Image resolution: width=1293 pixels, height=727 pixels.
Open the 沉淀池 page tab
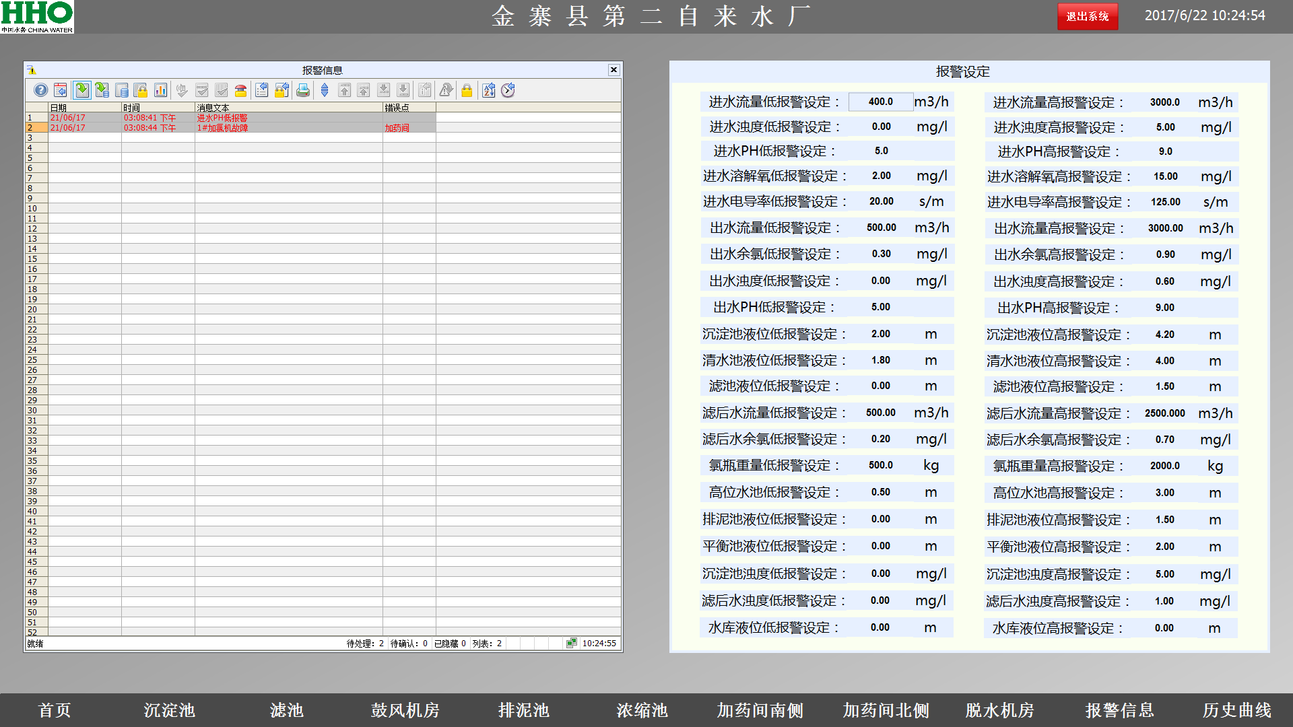click(169, 710)
